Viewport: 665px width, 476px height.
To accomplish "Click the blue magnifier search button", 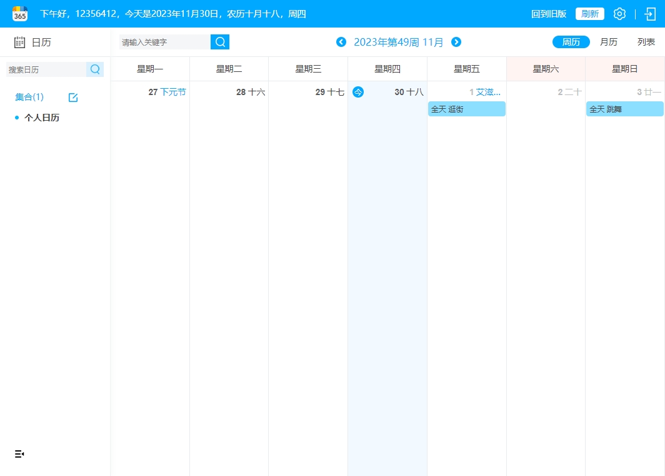I will pos(219,41).
